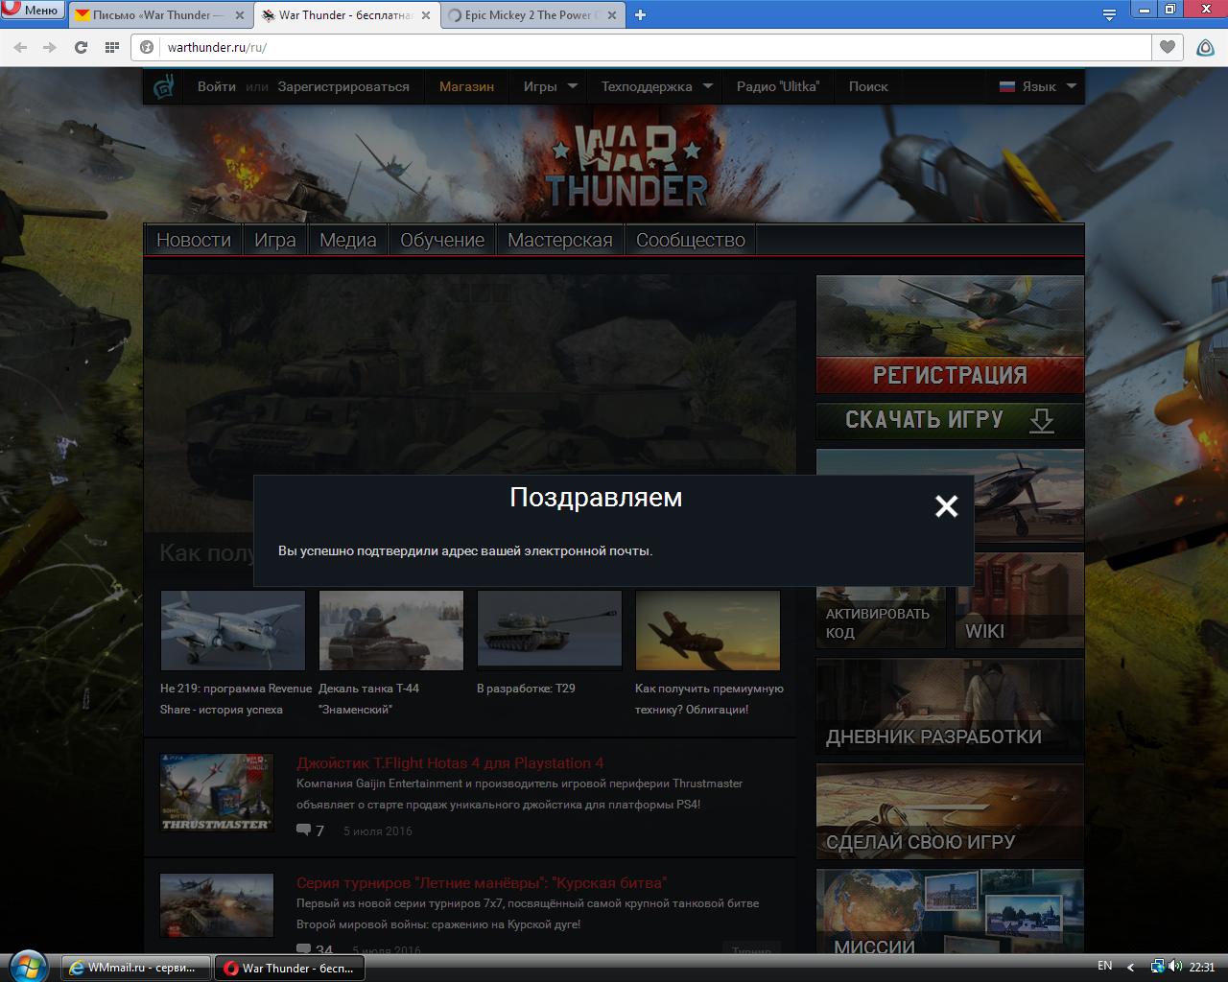The height and width of the screenshot is (982, 1228).
Task: Open the Медиа menu
Action: pyautogui.click(x=348, y=240)
